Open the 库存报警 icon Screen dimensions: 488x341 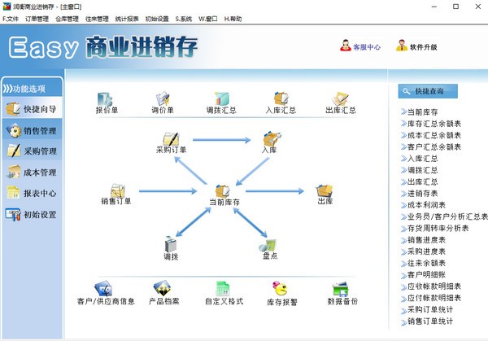[x=282, y=293]
